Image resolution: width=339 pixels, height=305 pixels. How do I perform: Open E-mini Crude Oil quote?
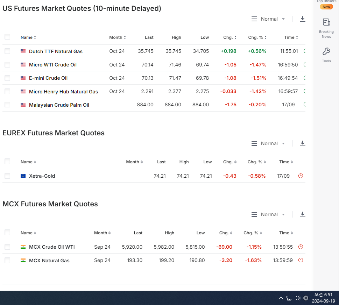tap(48, 78)
